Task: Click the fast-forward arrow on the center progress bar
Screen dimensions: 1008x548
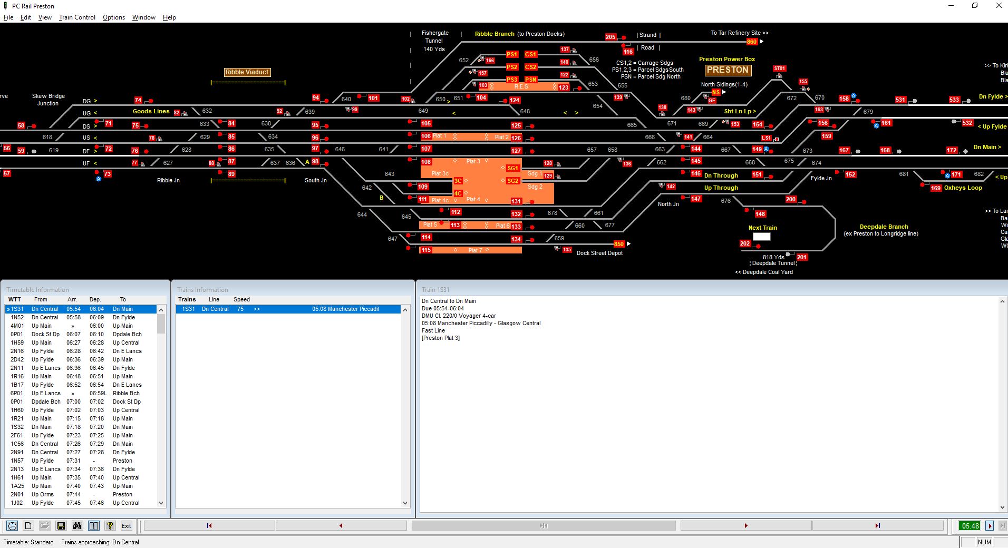Action: pos(543,525)
